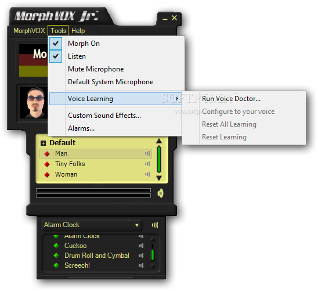Select Drum Roll and Cymbal effect
The height and width of the screenshot is (291, 318).
(97, 256)
